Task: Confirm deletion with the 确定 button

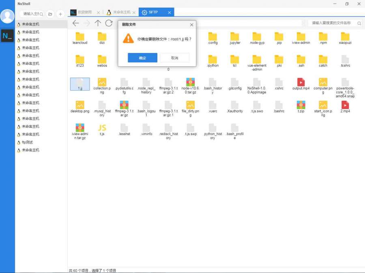Action: point(142,58)
